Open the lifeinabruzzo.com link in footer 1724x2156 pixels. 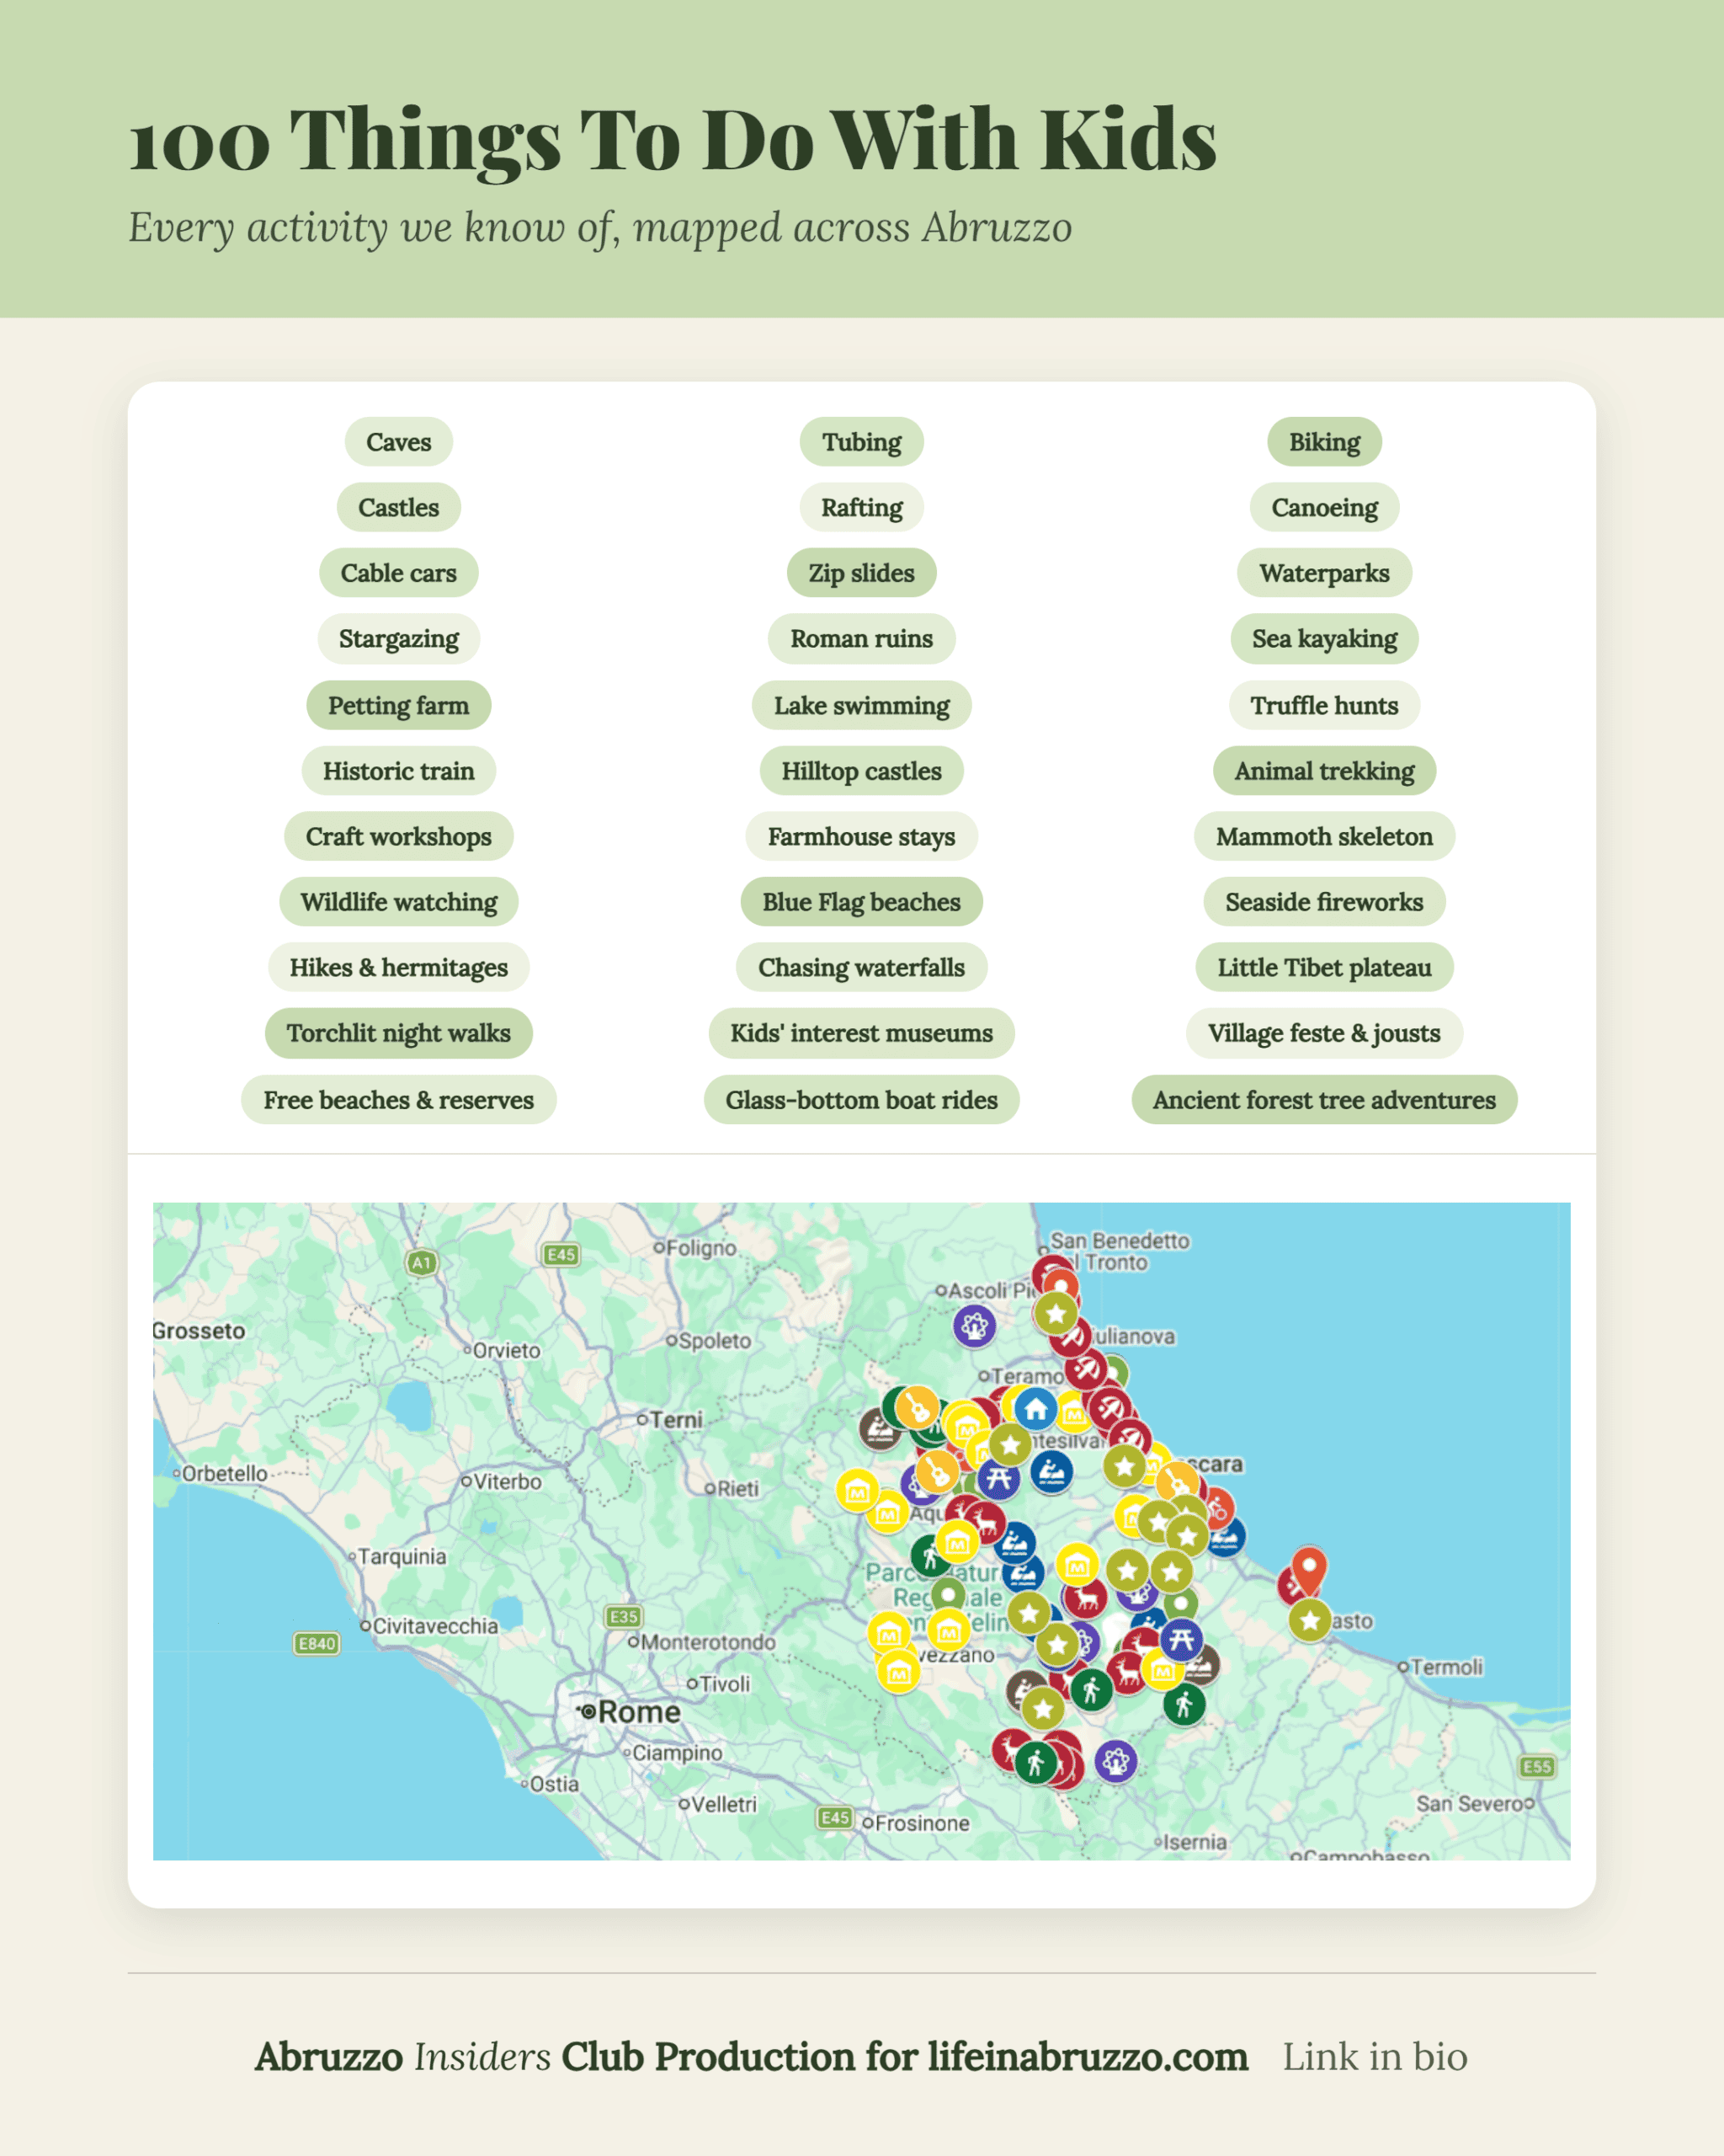[x=1088, y=2056]
